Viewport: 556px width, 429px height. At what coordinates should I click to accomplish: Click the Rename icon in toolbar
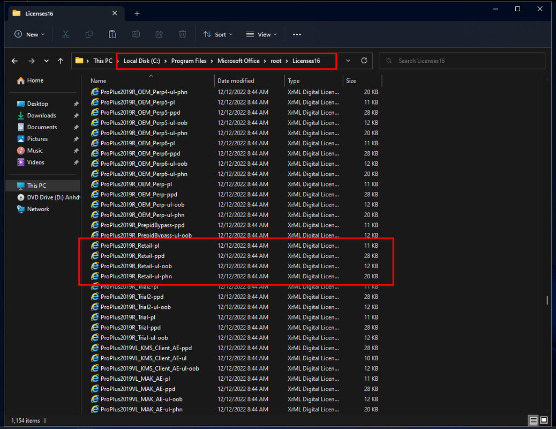[x=136, y=34]
